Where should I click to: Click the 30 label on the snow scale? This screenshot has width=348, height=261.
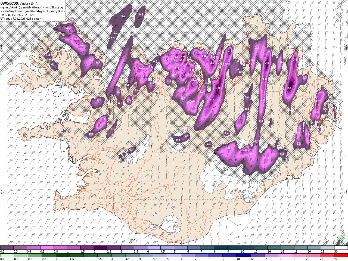click(336, 251)
